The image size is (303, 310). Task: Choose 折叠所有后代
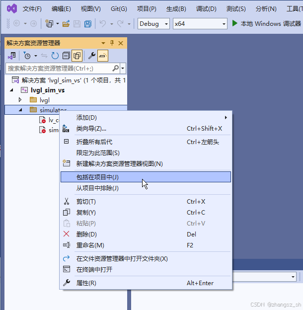coord(146,142)
